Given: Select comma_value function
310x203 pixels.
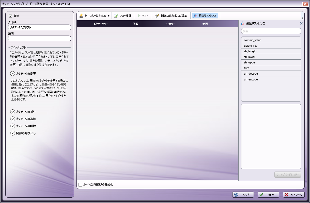Looking at the screenshot, I should click(271, 40).
